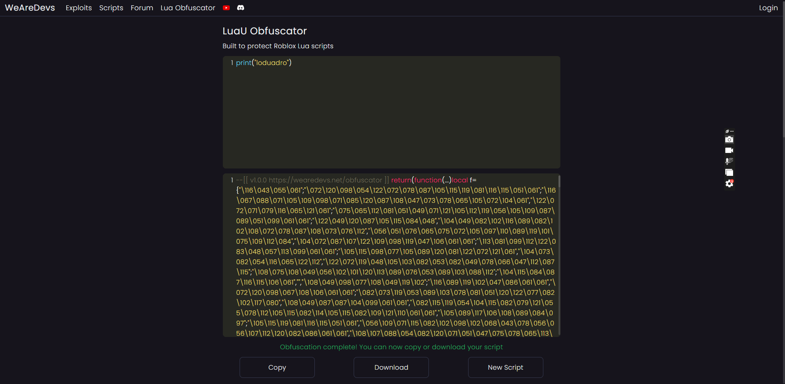Open the Lua Obfuscator page
This screenshot has height=384, width=785.
coord(188,8)
